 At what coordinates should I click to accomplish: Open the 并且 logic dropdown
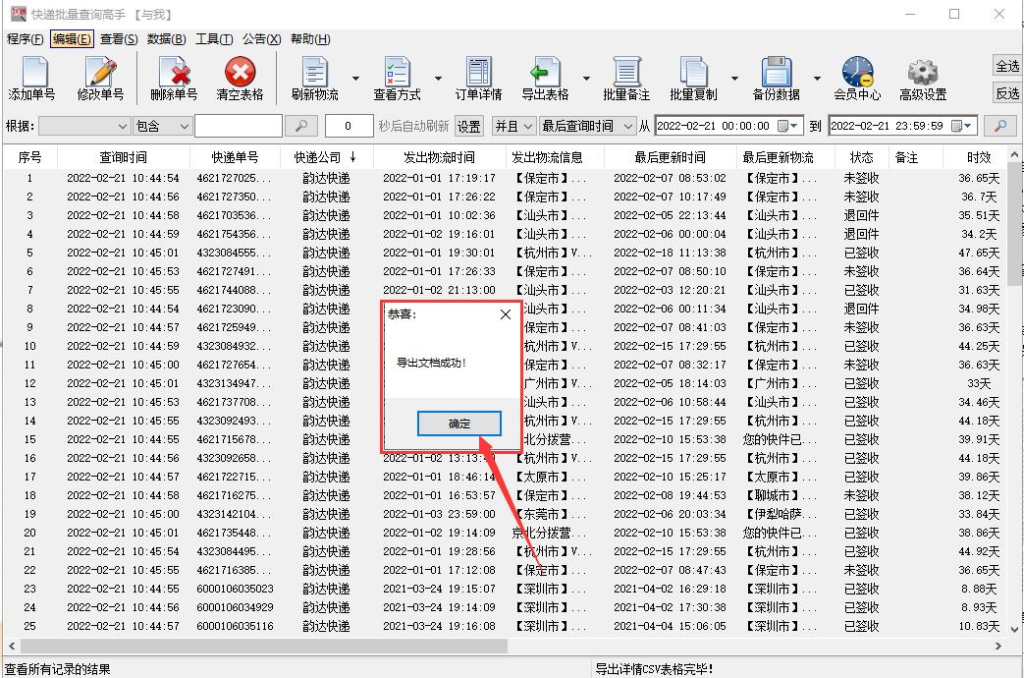(513, 126)
